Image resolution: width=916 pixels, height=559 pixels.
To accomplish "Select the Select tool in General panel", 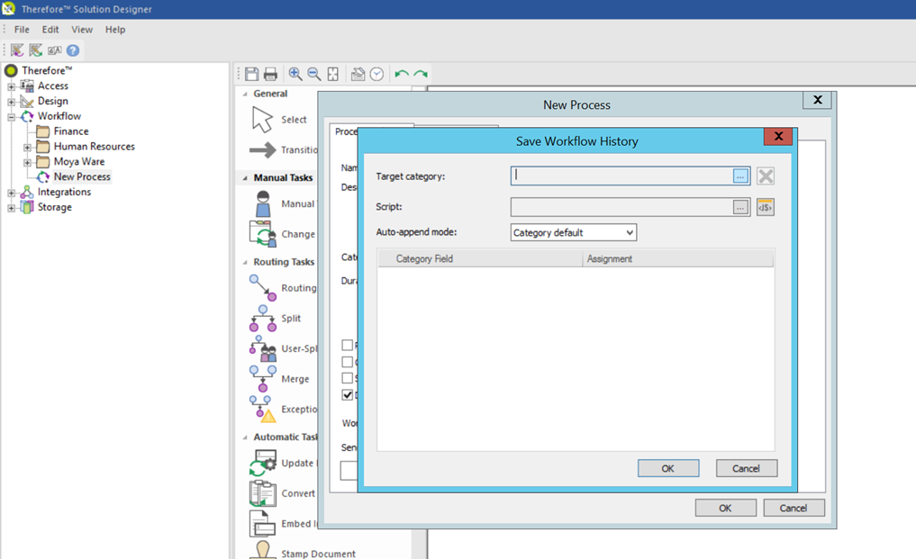I will click(284, 119).
